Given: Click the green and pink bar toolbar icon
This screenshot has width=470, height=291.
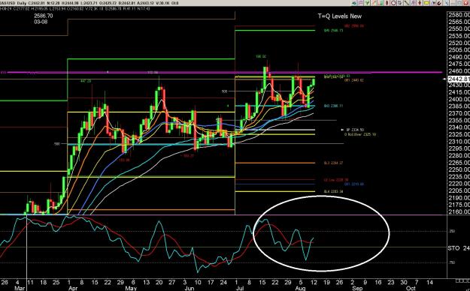Looking at the screenshot, I should pos(381,3).
